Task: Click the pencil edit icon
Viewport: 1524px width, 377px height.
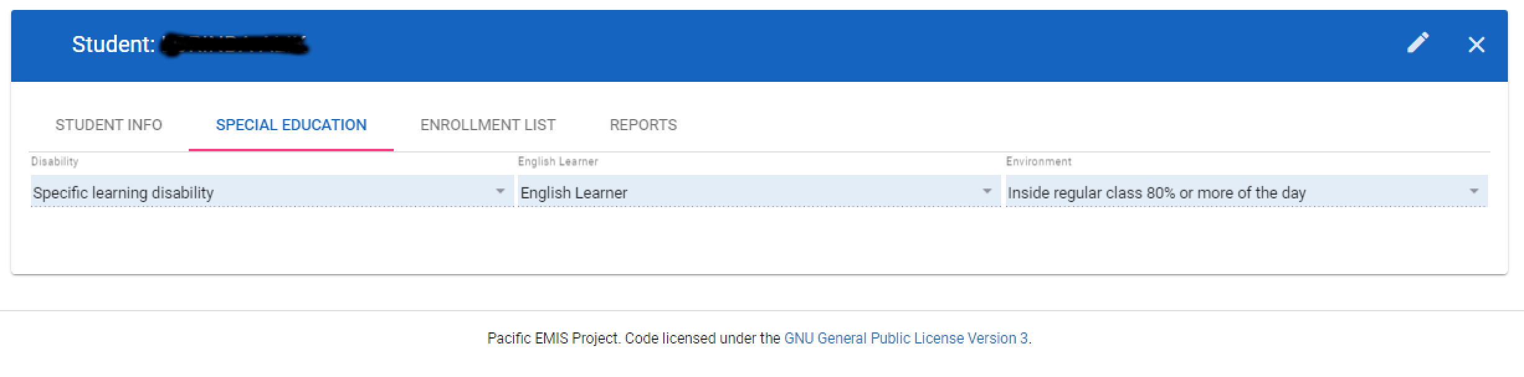Action: (1417, 43)
